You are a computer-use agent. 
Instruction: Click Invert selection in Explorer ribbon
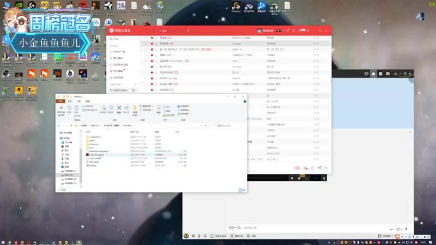[183, 114]
